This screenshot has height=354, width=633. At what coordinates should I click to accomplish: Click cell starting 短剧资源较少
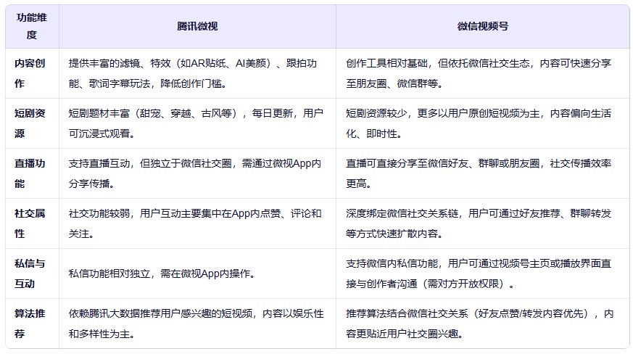click(x=482, y=123)
